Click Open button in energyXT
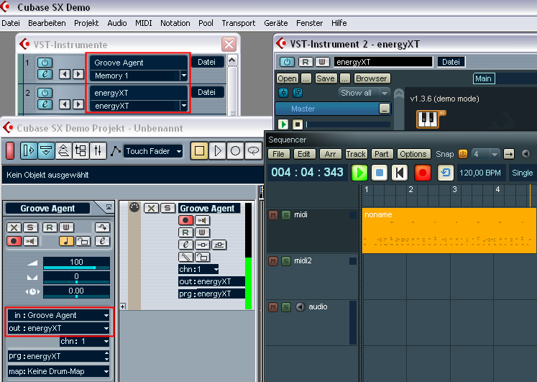Viewport: 537px width, 382px height. 288,78
